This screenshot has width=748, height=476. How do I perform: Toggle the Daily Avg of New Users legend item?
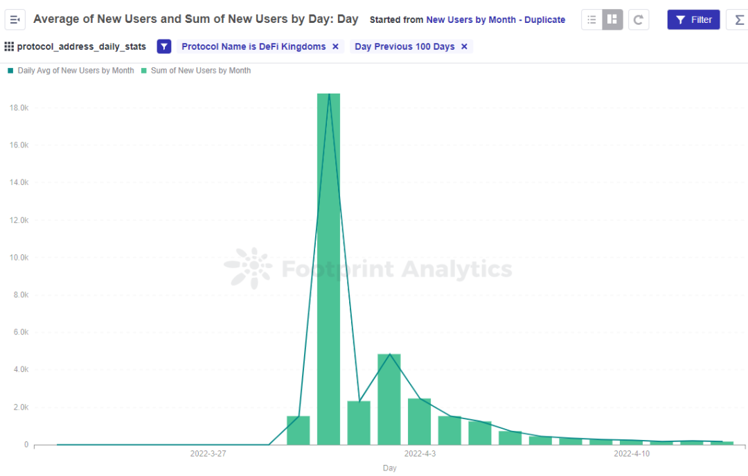click(x=75, y=71)
